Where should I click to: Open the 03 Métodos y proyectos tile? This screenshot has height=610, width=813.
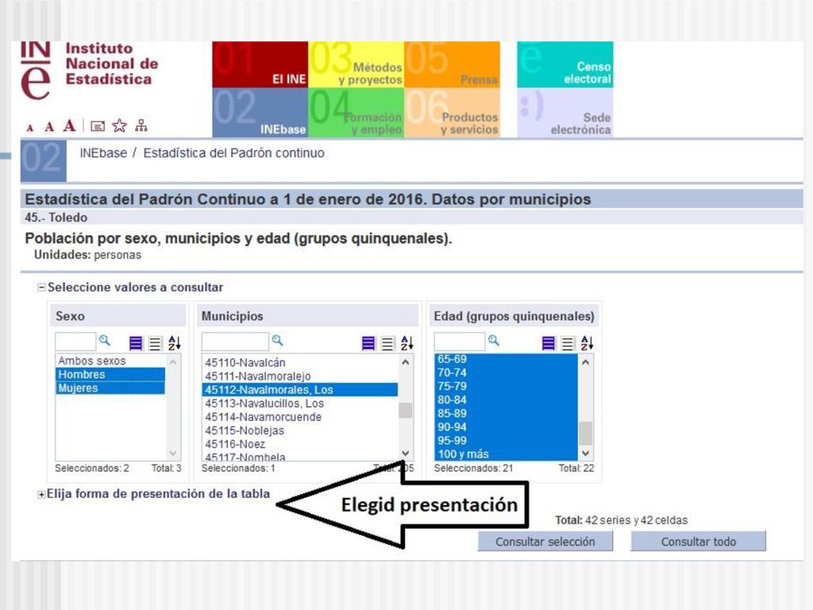(x=356, y=64)
